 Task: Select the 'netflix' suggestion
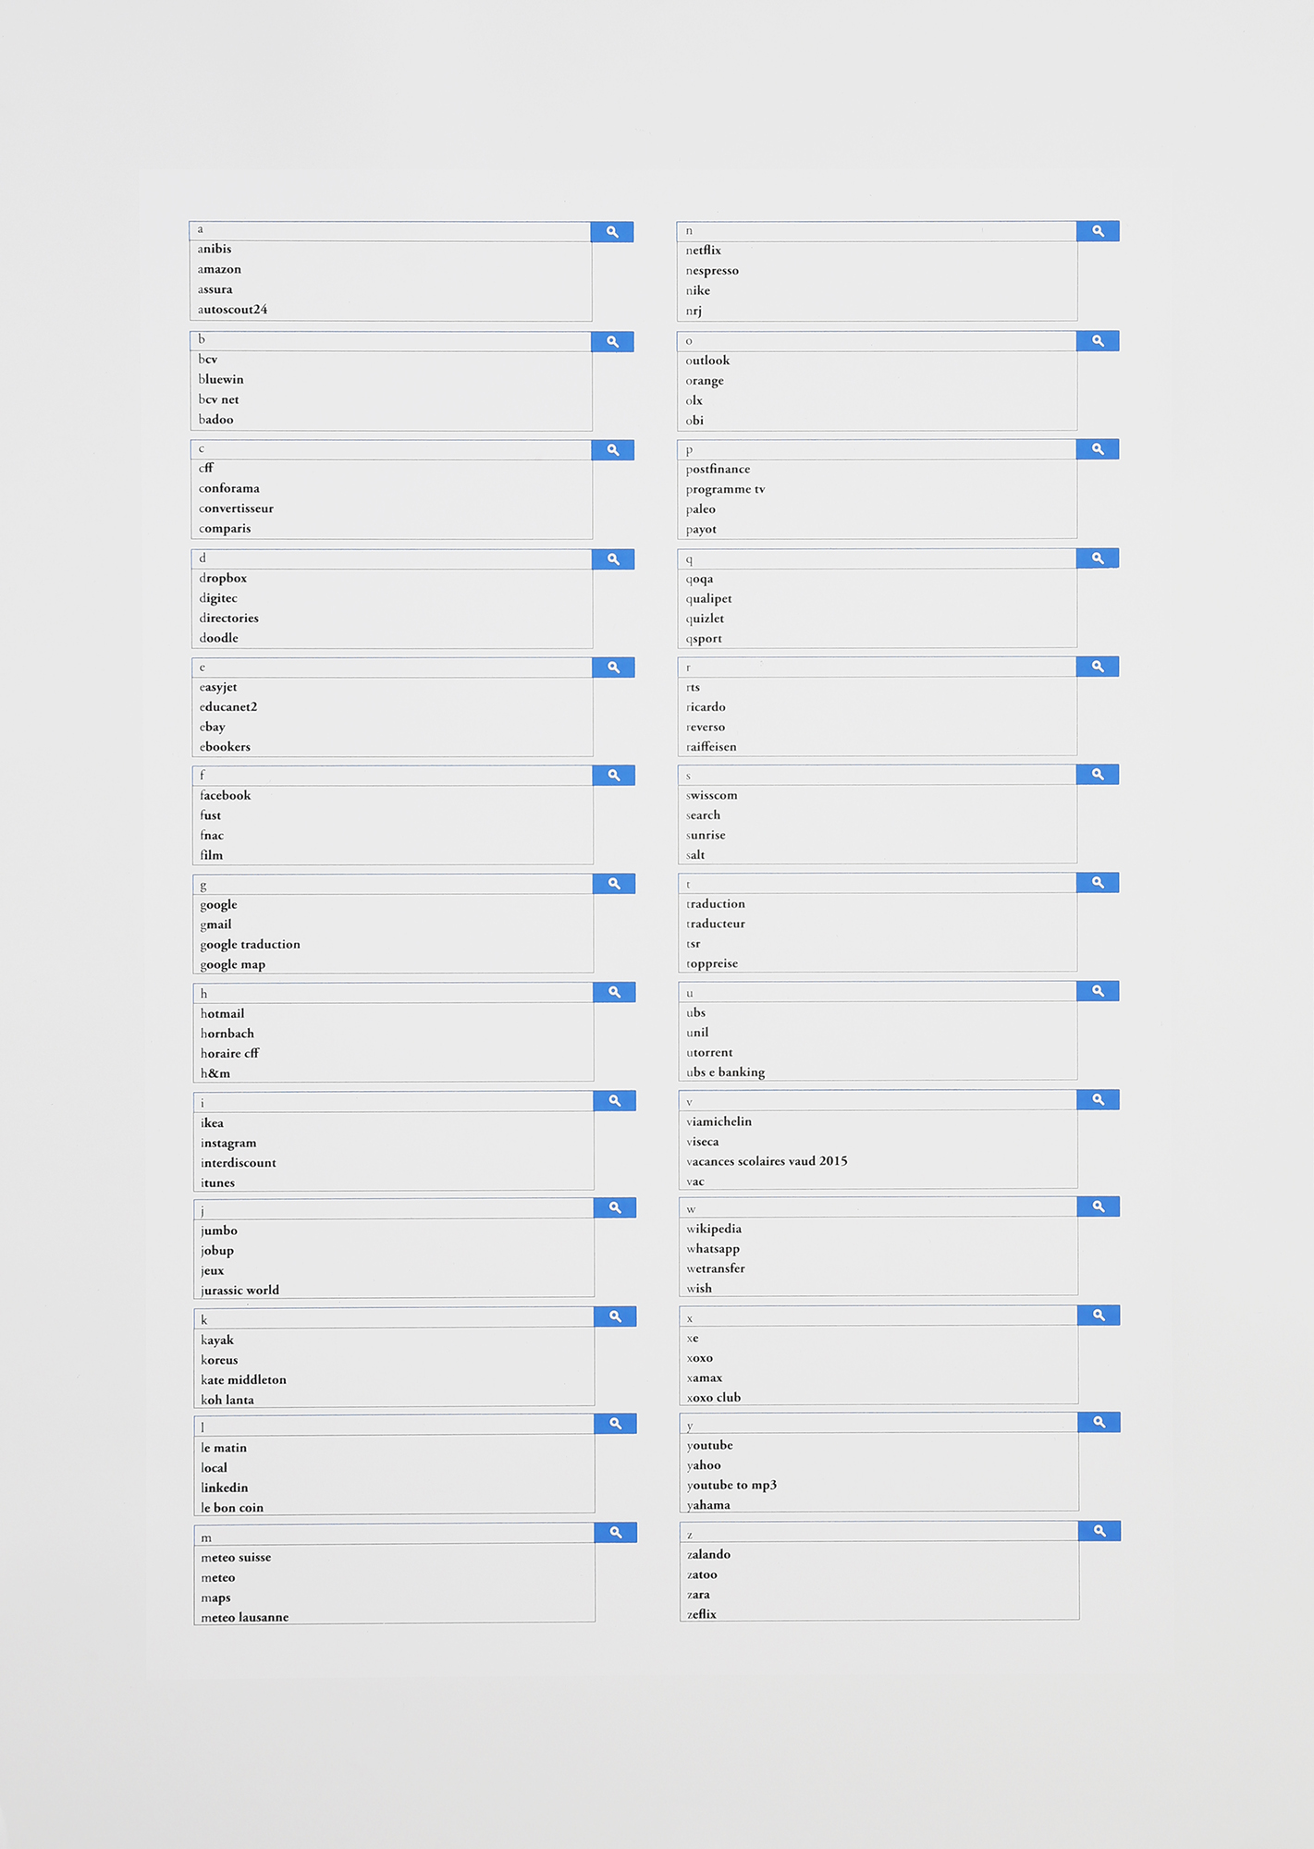click(x=704, y=251)
